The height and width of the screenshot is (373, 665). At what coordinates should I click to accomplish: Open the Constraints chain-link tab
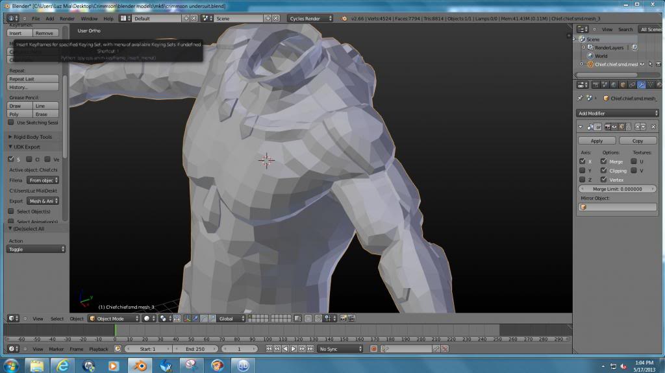[x=632, y=85]
